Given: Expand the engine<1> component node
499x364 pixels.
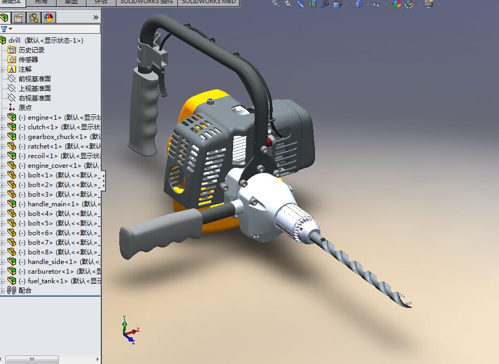Looking at the screenshot, I should (2, 118).
